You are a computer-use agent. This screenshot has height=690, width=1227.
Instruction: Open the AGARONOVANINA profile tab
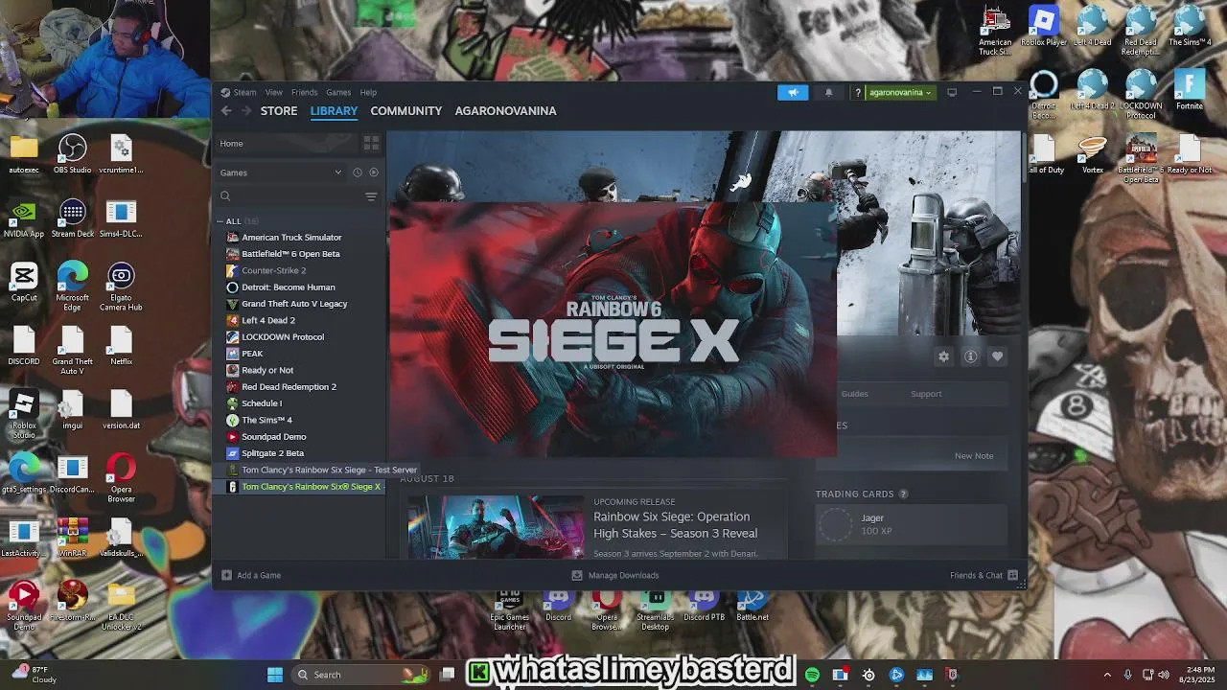pos(505,111)
